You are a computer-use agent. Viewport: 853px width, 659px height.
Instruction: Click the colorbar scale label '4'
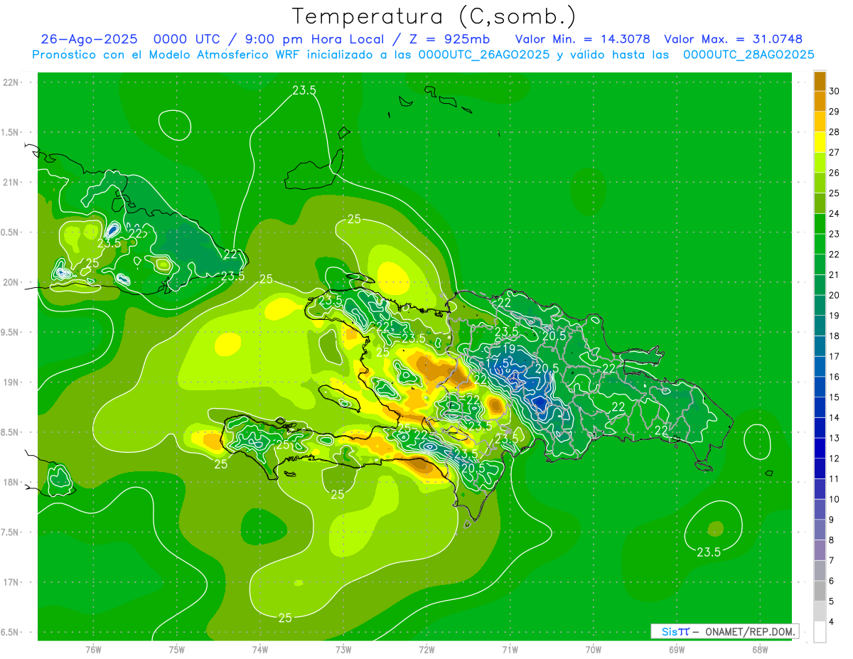coord(832,621)
